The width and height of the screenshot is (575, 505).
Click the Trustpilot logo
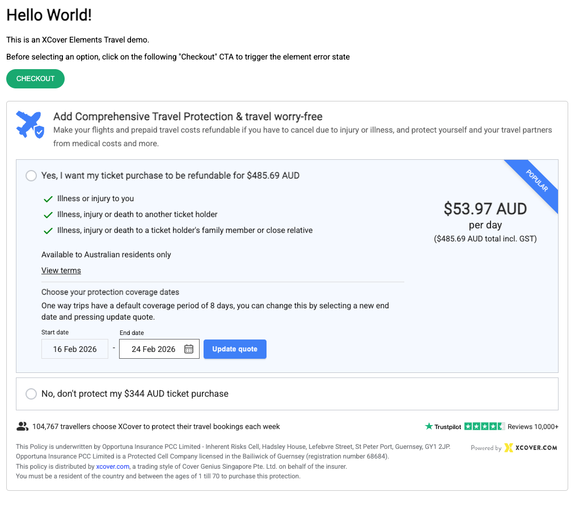(x=443, y=427)
